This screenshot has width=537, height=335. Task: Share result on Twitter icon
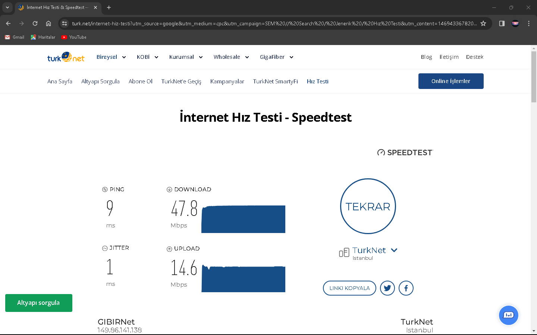pos(387,288)
